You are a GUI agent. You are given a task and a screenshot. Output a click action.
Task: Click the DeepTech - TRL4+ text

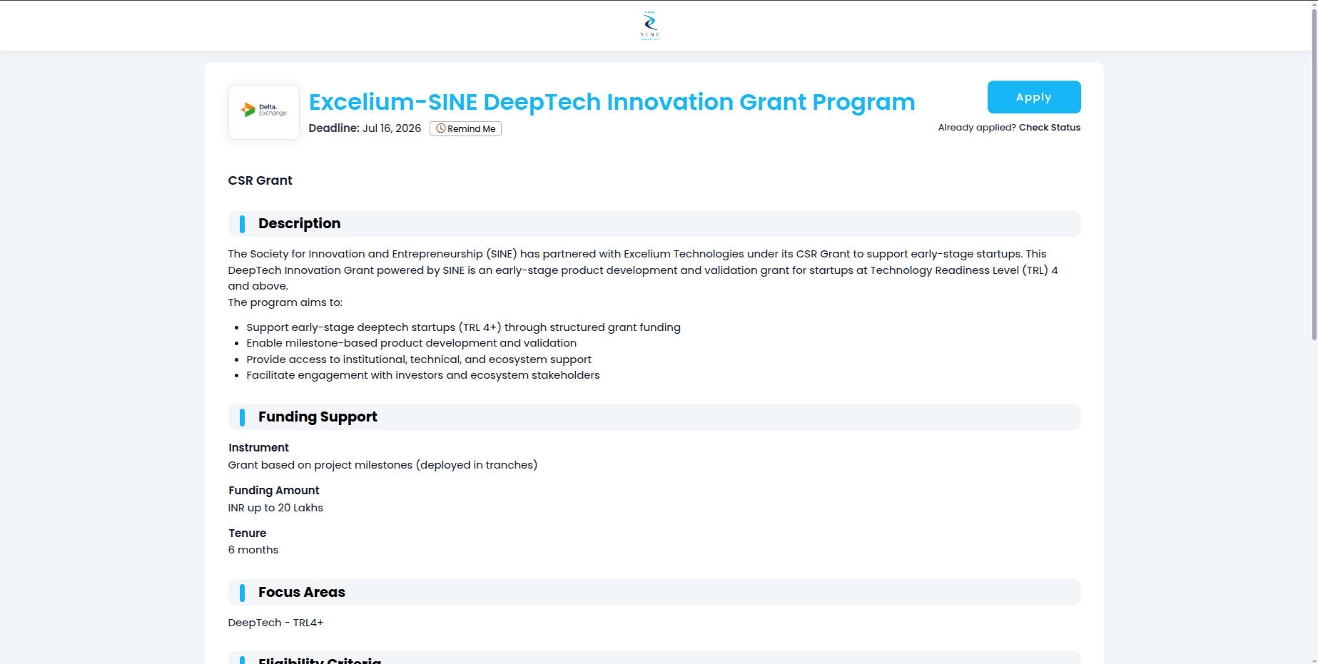275,623
